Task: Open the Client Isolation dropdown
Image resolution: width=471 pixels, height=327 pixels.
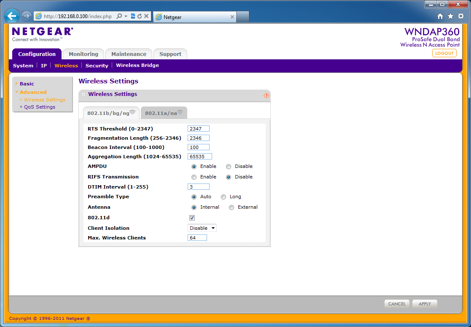Action: 202,228
